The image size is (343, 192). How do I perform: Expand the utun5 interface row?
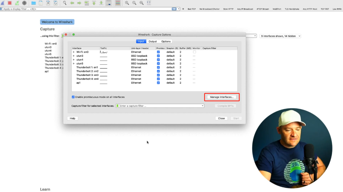pyautogui.click(x=74, y=64)
